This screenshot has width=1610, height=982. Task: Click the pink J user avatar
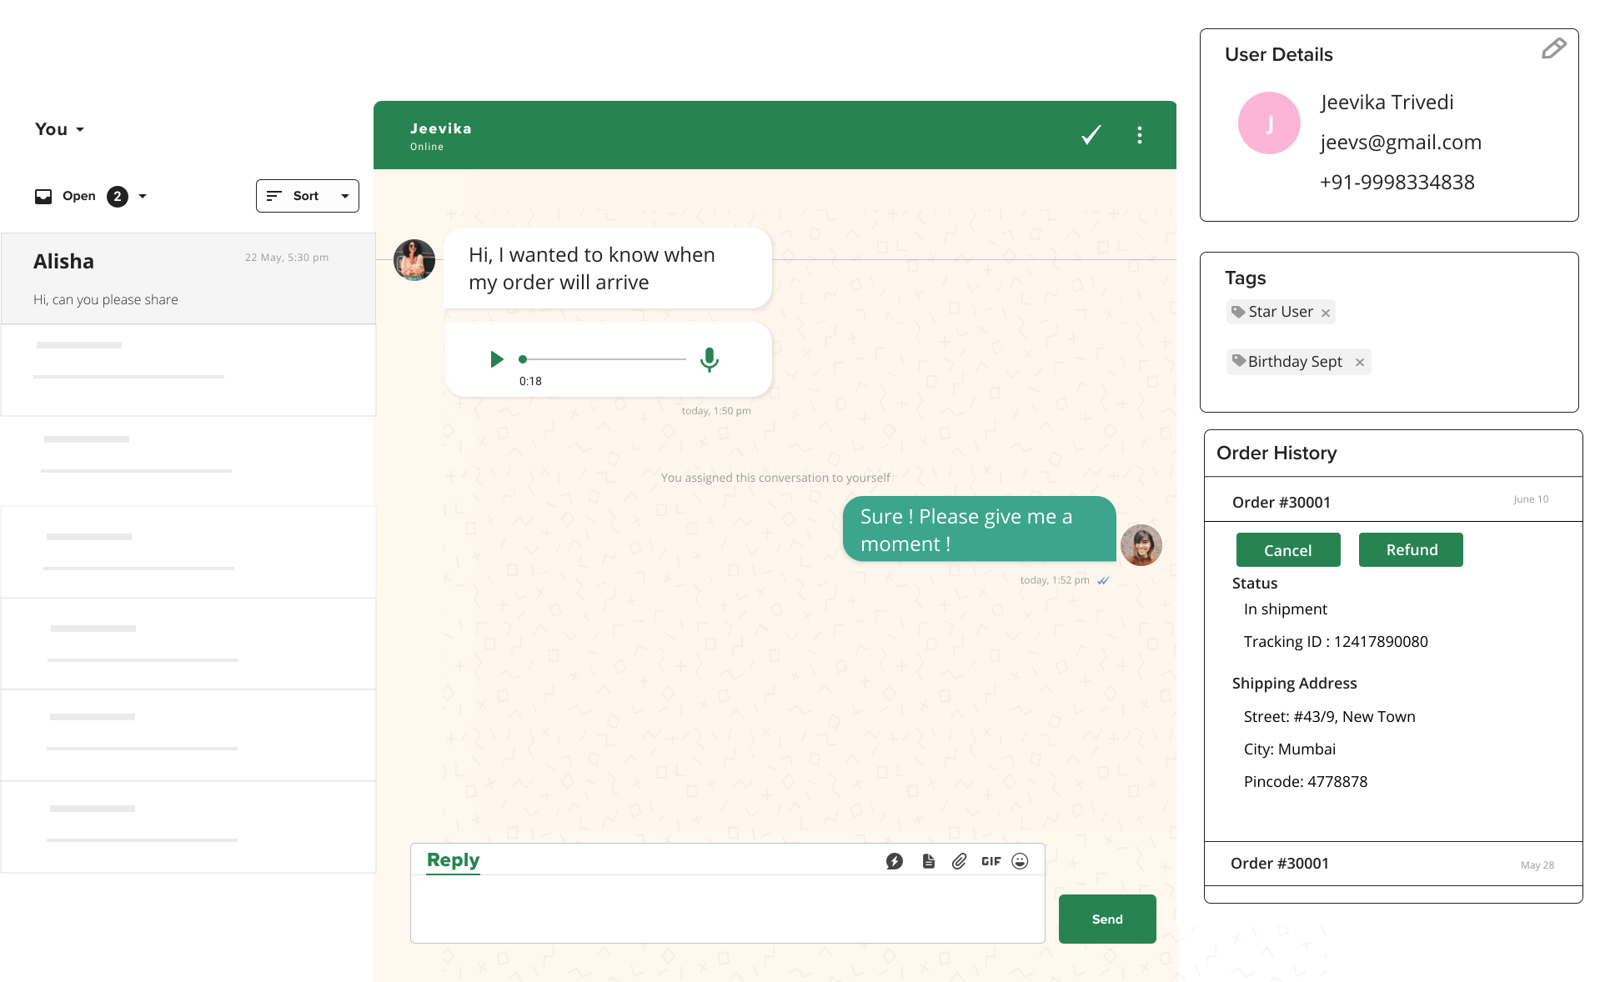coord(1269,123)
